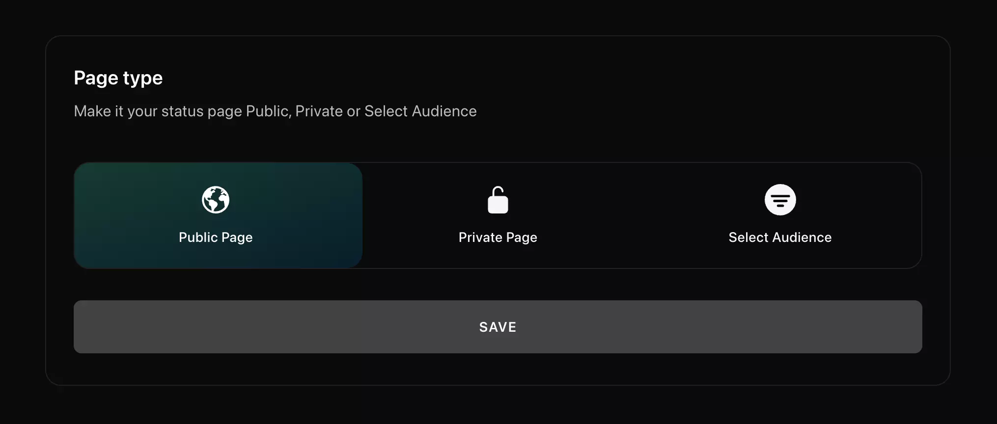Screen dimensions: 997x424
Task: Click the unlocked padlock icon
Action: pyautogui.click(x=498, y=200)
